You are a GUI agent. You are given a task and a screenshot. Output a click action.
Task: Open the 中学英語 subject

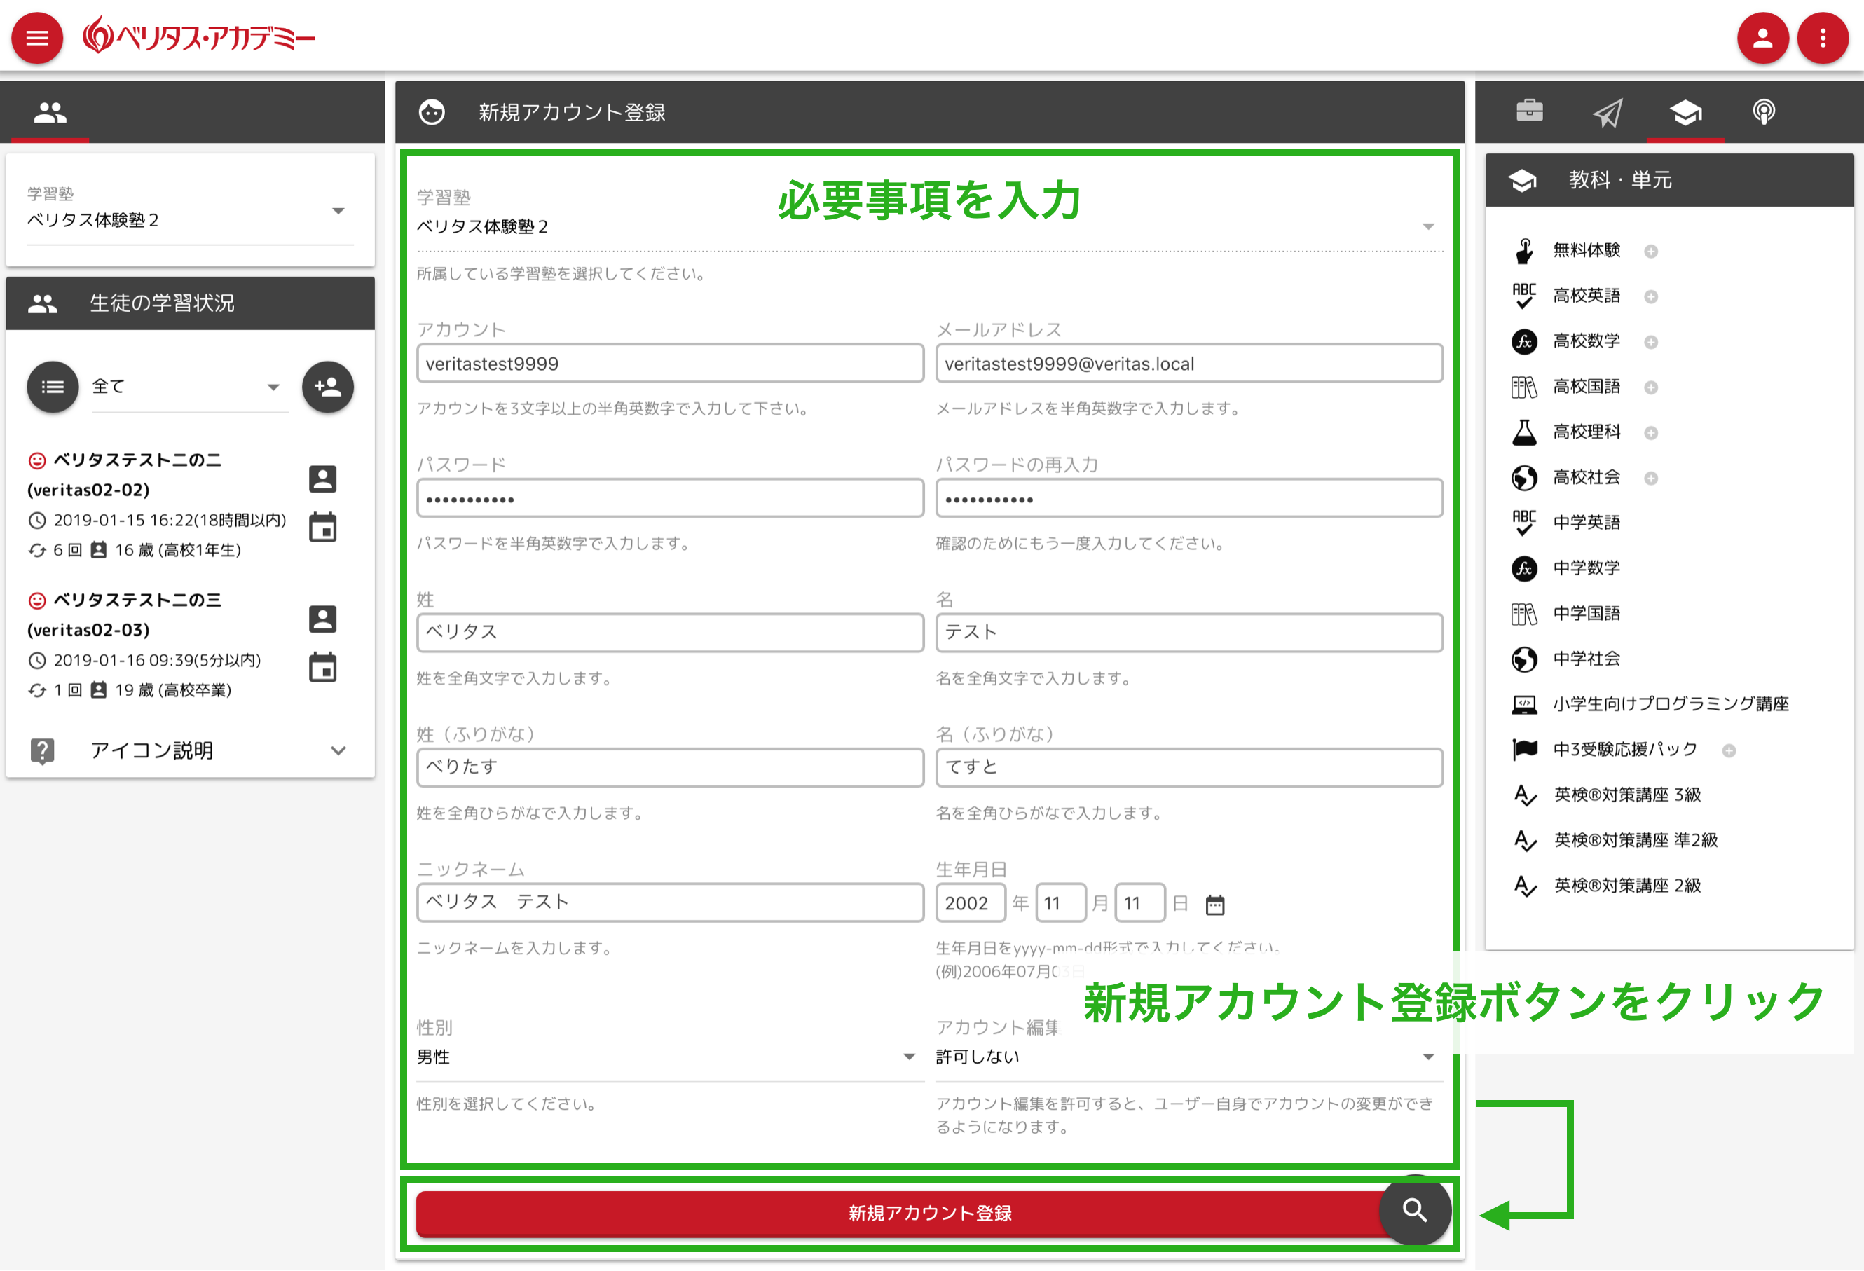(x=1586, y=523)
